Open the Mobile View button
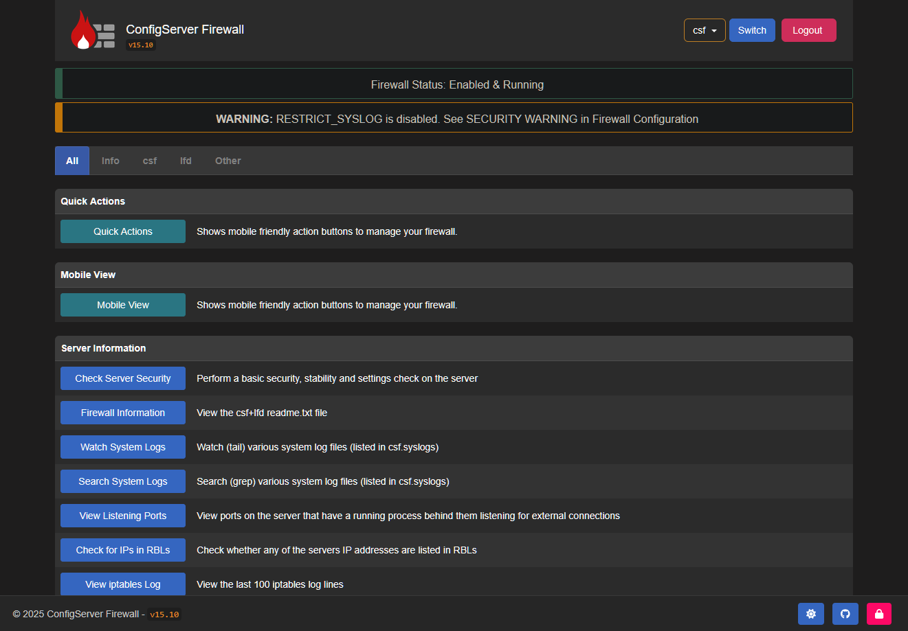Viewport: 908px width, 631px height. [123, 305]
